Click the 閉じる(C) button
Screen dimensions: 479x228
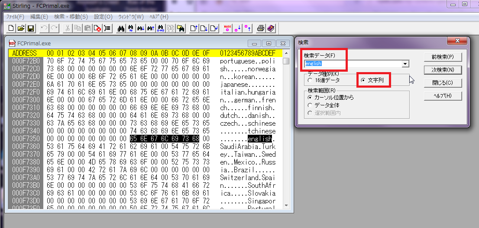pyautogui.click(x=443, y=83)
